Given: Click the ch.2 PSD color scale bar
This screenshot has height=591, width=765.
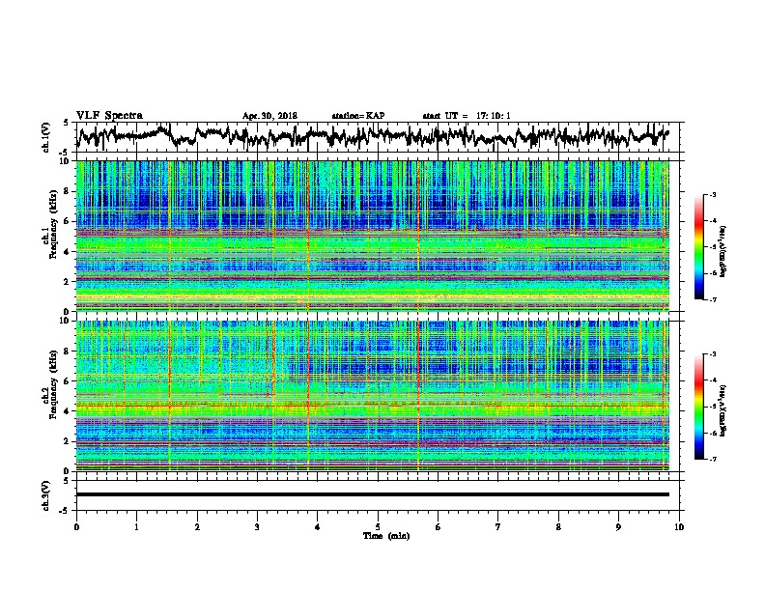Looking at the screenshot, I should (698, 407).
